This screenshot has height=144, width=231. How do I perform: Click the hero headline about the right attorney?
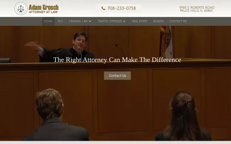pos(117,60)
